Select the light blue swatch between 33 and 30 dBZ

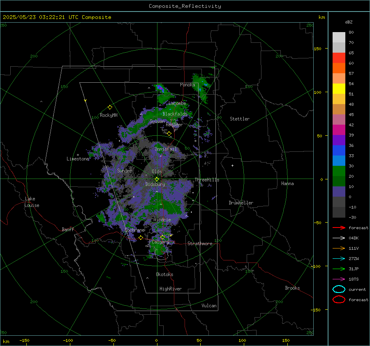(339, 161)
